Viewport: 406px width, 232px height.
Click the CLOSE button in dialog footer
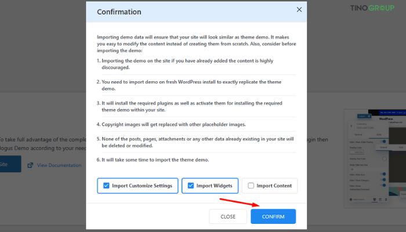[x=228, y=216]
